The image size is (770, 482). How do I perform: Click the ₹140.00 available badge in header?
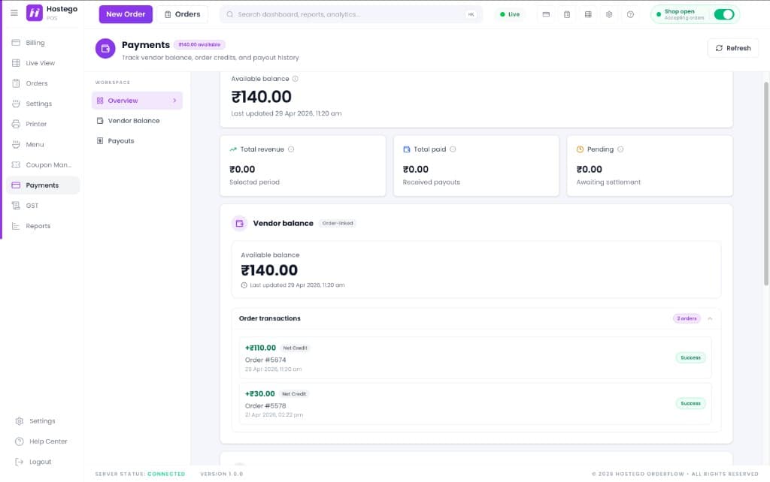pyautogui.click(x=199, y=44)
